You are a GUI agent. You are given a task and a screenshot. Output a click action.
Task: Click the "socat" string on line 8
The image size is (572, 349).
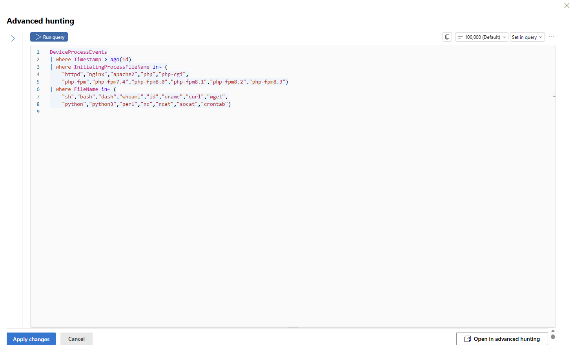coord(187,104)
